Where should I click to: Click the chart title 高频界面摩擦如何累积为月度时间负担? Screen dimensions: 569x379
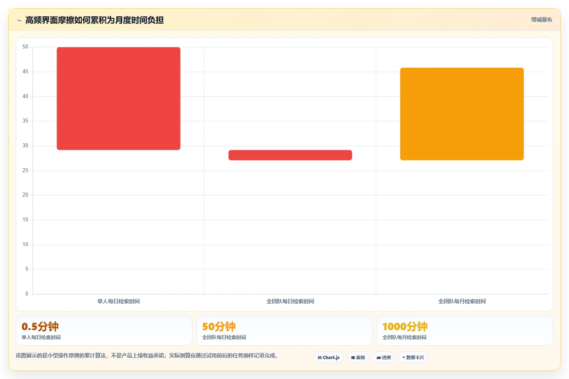coord(94,20)
